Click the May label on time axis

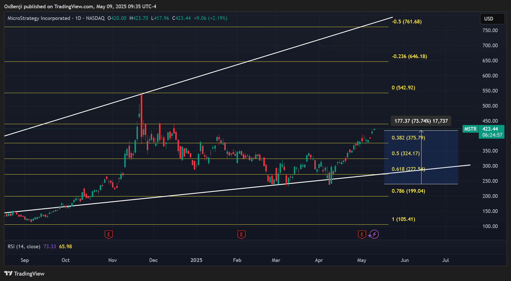coord(362,260)
